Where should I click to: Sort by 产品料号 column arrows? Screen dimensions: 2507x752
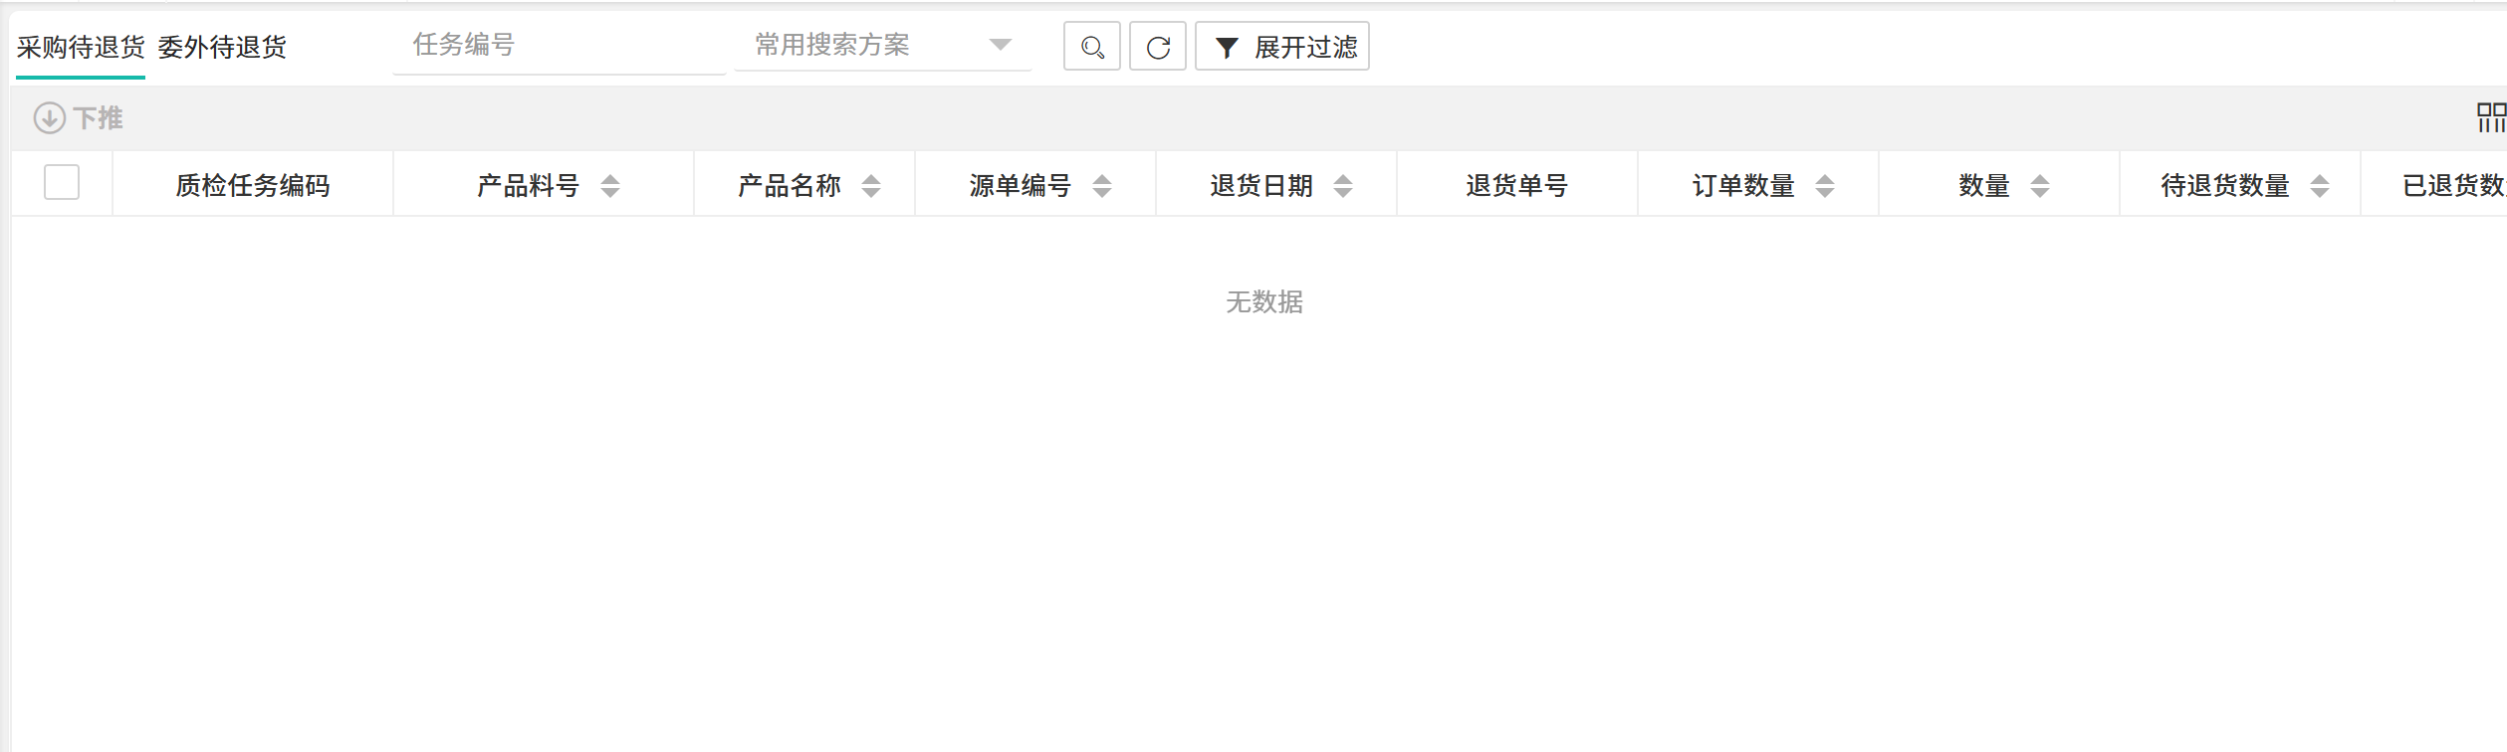coord(610,186)
